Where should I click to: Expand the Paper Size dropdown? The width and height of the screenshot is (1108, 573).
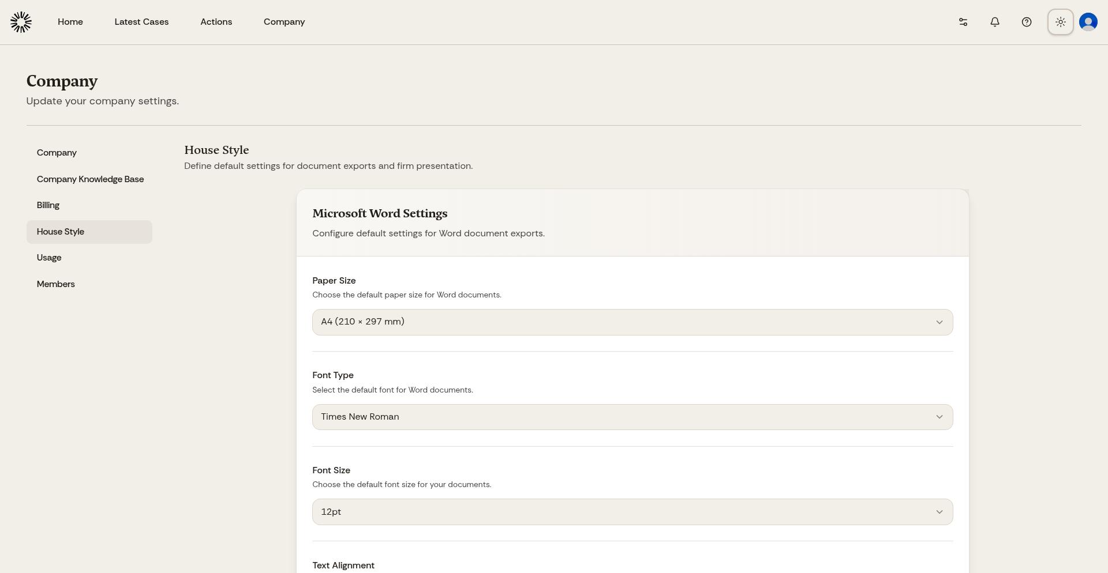pyautogui.click(x=632, y=322)
